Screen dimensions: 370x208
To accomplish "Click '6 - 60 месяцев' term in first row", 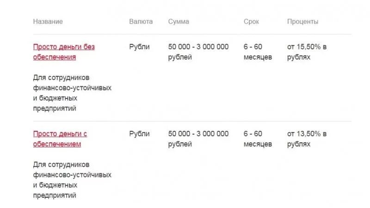I will pyautogui.click(x=258, y=52).
